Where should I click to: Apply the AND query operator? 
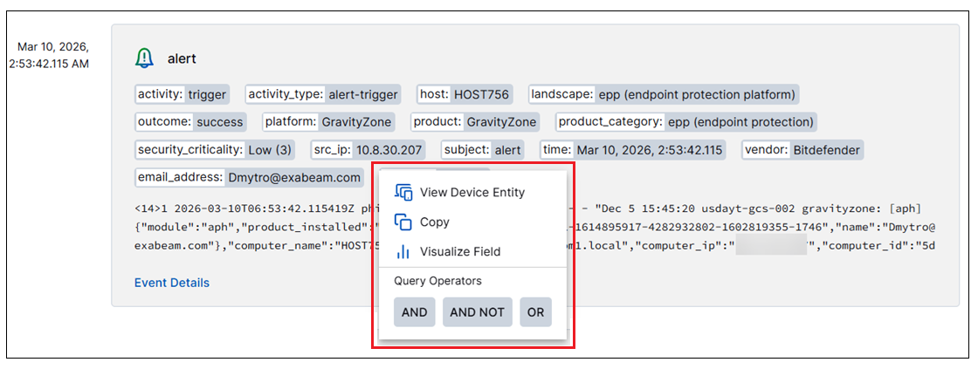[x=414, y=312]
